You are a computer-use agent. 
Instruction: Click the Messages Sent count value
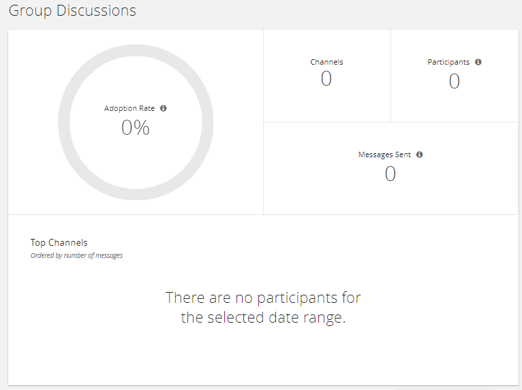(390, 174)
